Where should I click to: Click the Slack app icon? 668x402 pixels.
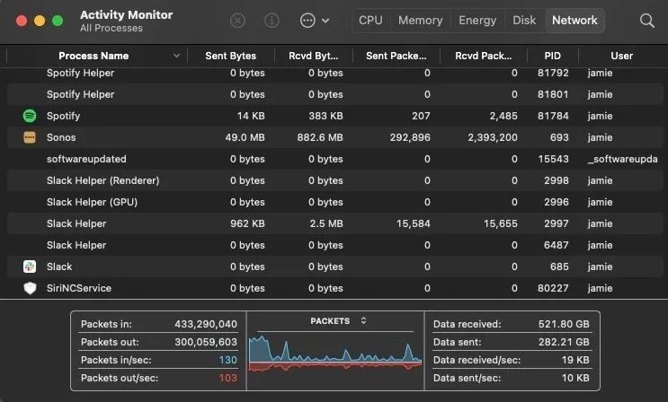[x=30, y=267]
